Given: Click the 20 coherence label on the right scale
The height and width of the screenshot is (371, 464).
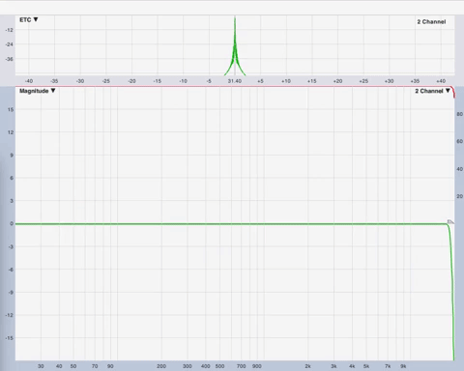Looking at the screenshot, I should tap(460, 196).
